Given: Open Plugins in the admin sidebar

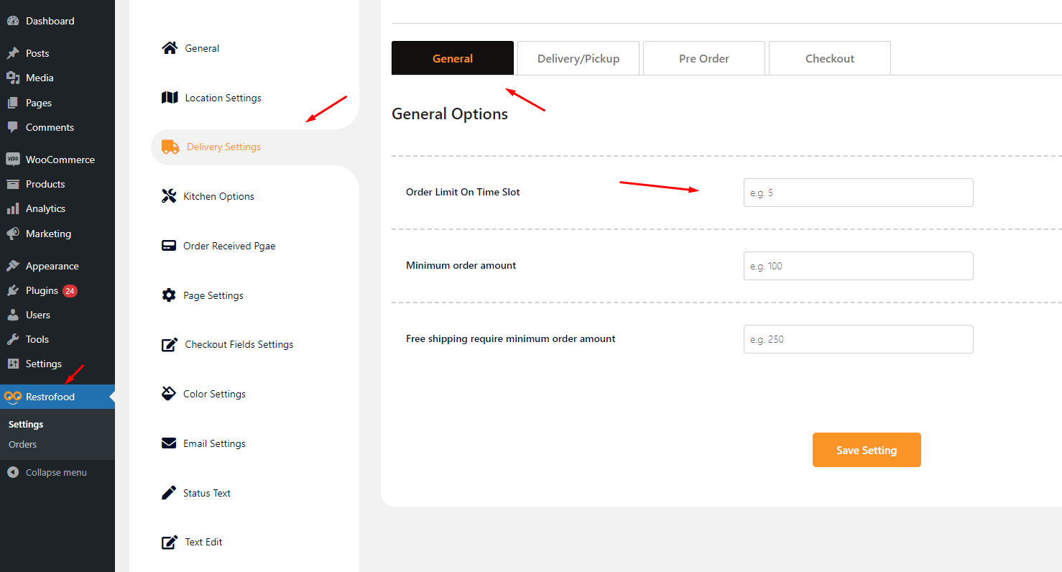Looking at the screenshot, I should [42, 290].
